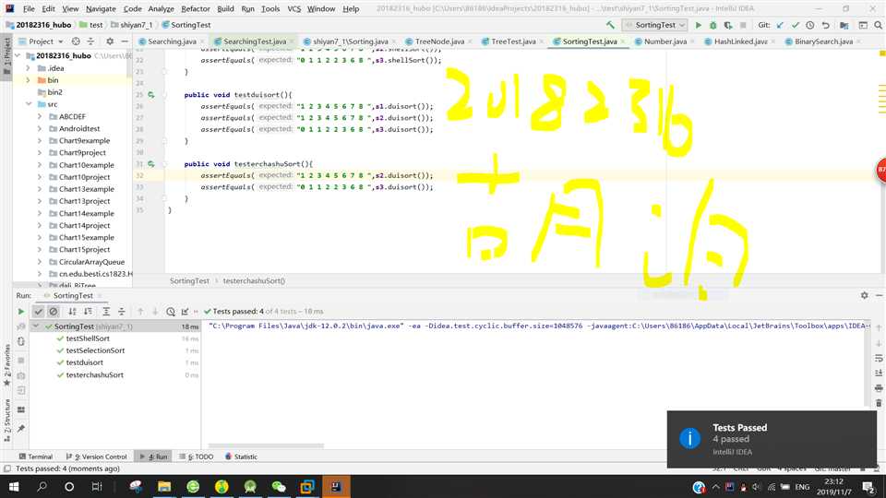Expand the ABCDEF folder
This screenshot has height=498, width=886.
click(40, 116)
